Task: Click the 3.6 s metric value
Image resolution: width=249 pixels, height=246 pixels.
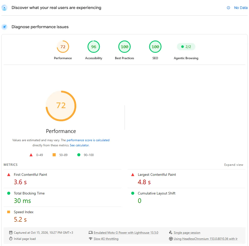Action: coord(20,182)
